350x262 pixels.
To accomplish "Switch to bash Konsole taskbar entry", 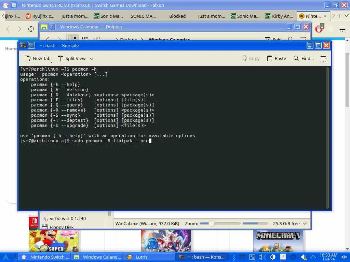I will tap(202, 257).
